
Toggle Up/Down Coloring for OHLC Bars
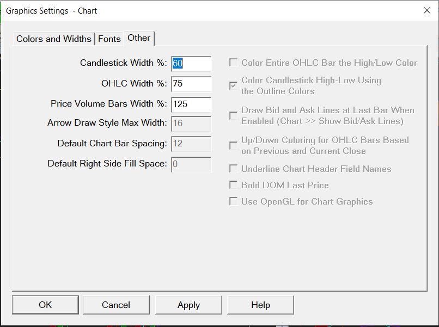tap(233, 145)
